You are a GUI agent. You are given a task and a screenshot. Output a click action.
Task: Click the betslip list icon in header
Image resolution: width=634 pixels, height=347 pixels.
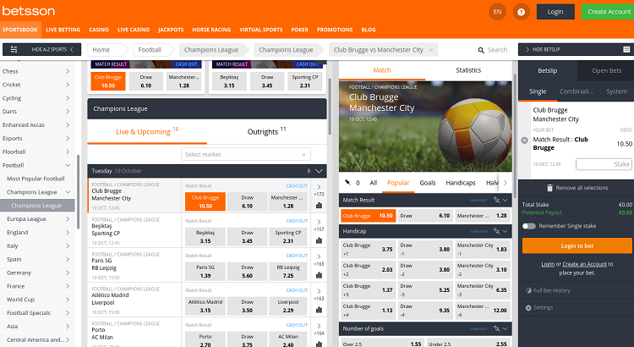coord(626,49)
